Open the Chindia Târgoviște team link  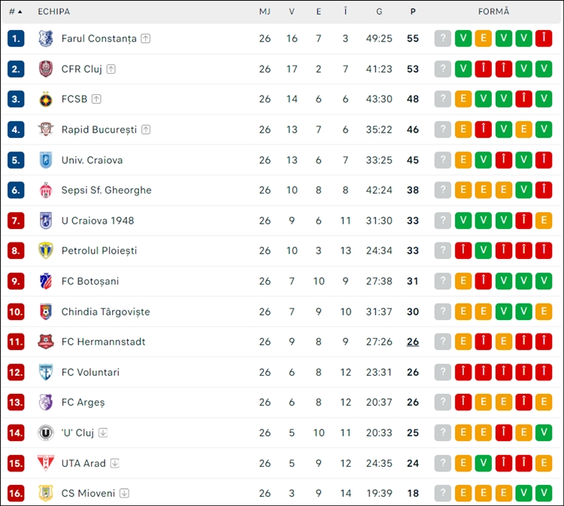(106, 312)
